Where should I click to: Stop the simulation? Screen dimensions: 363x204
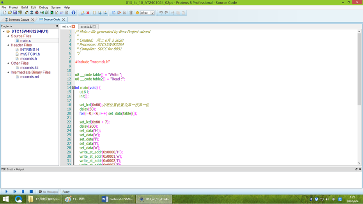coord(31,192)
